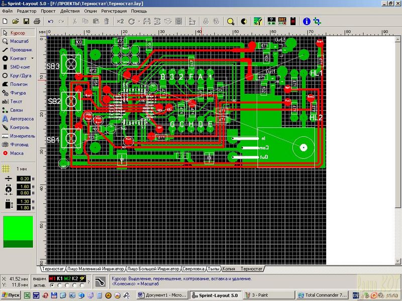Select the Проводник track tool
The width and height of the screenshot is (402, 301).
tap(18, 50)
